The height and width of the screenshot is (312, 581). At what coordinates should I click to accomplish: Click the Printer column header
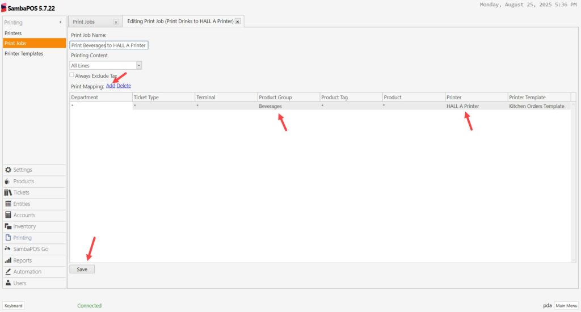click(476, 98)
